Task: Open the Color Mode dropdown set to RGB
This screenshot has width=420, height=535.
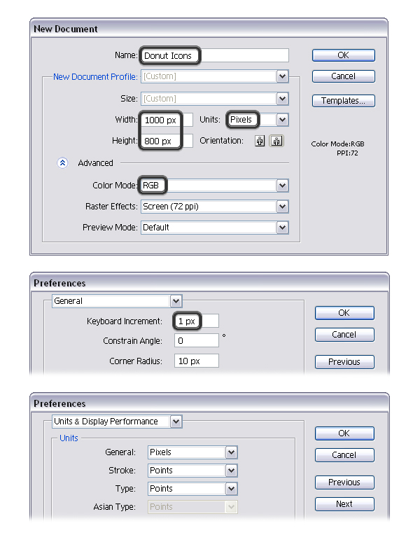Action: pos(215,186)
